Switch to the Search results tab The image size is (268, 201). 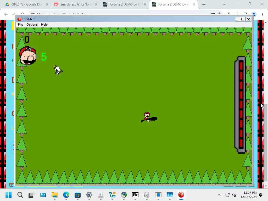[75, 4]
